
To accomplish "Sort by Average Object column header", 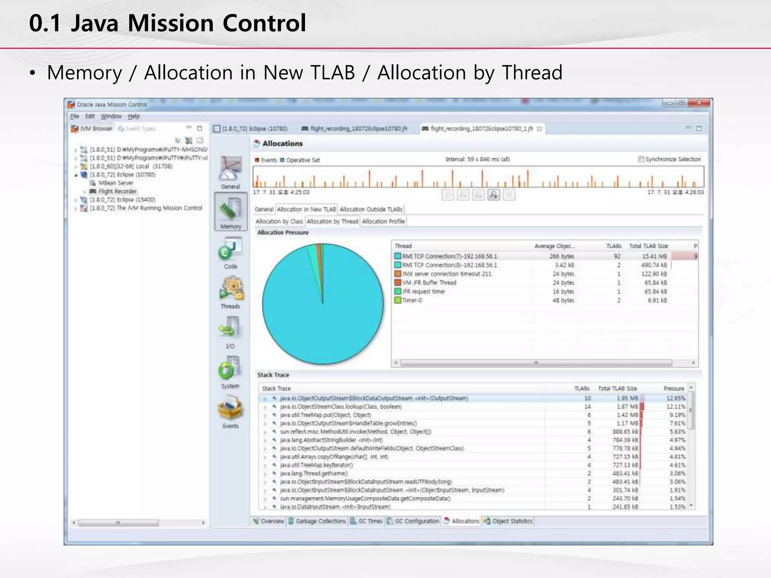I will [x=554, y=246].
